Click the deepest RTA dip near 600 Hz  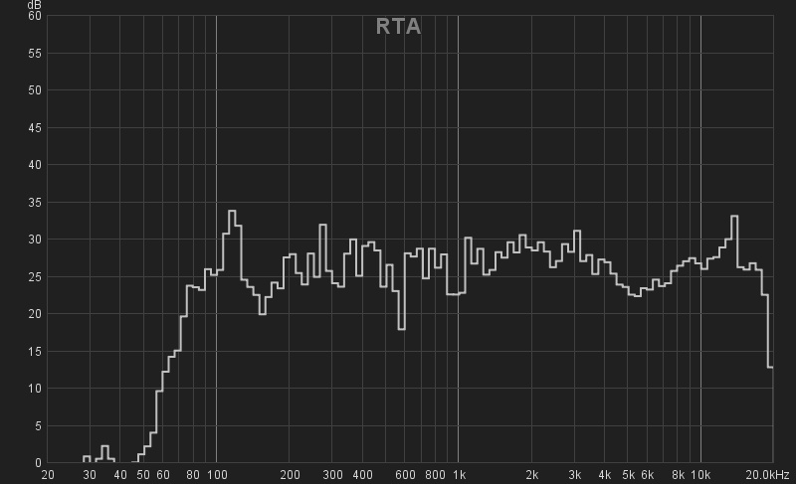402,329
